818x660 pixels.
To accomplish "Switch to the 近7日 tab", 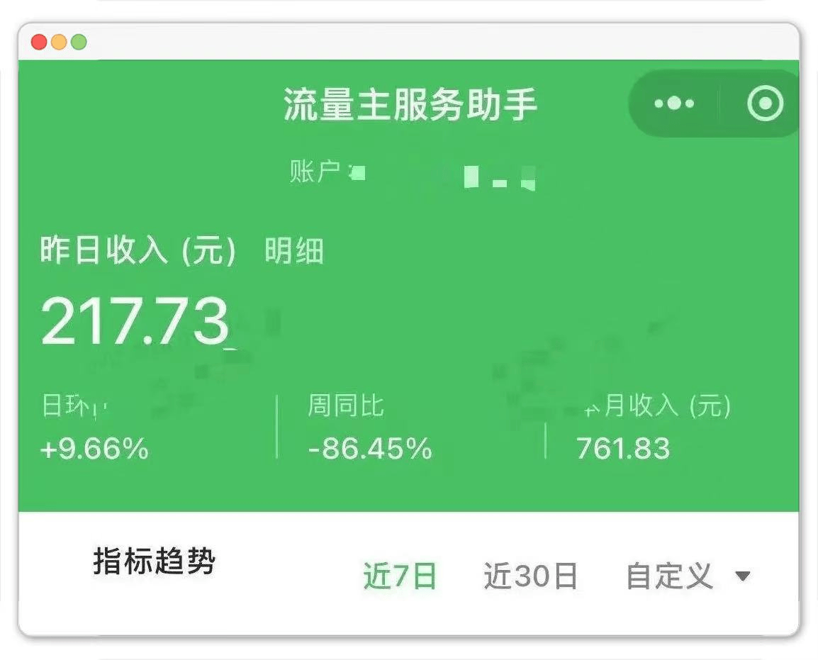I will pos(400,576).
